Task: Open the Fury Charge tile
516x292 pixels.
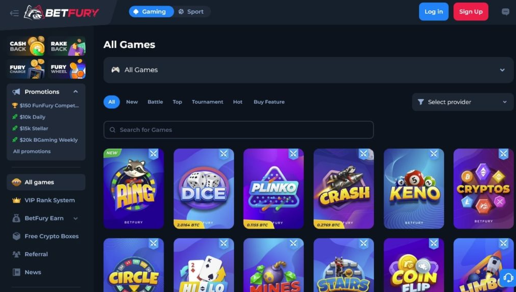Action: 26,69
